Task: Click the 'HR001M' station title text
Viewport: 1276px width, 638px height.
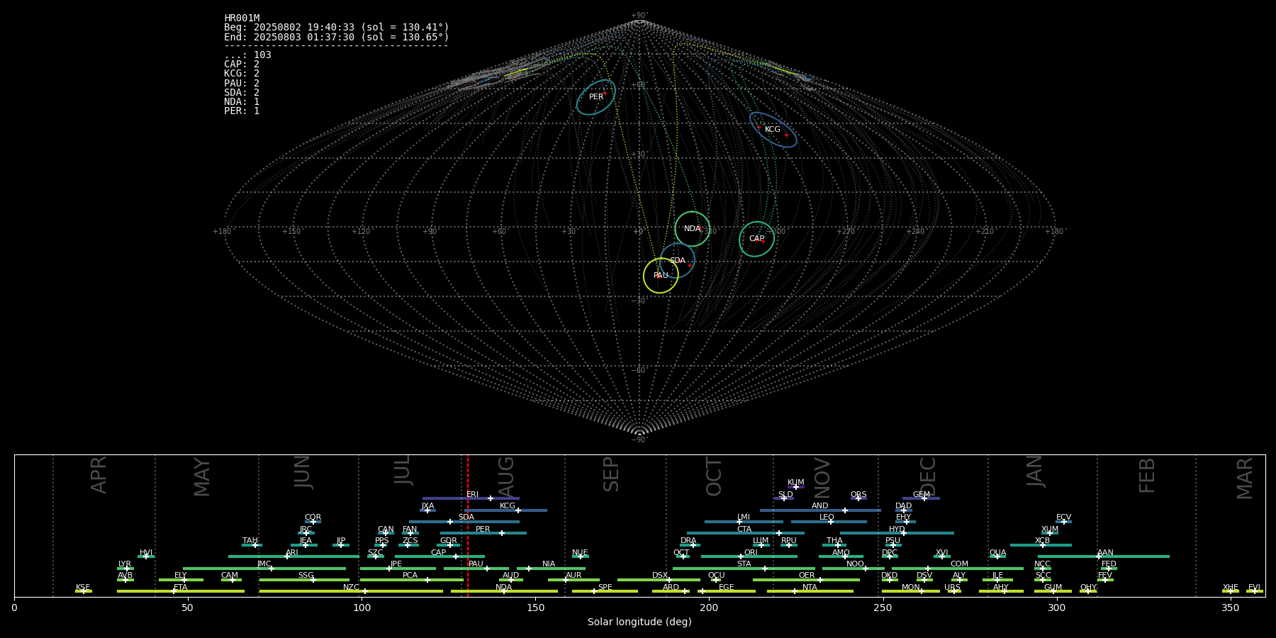Action: pos(242,18)
